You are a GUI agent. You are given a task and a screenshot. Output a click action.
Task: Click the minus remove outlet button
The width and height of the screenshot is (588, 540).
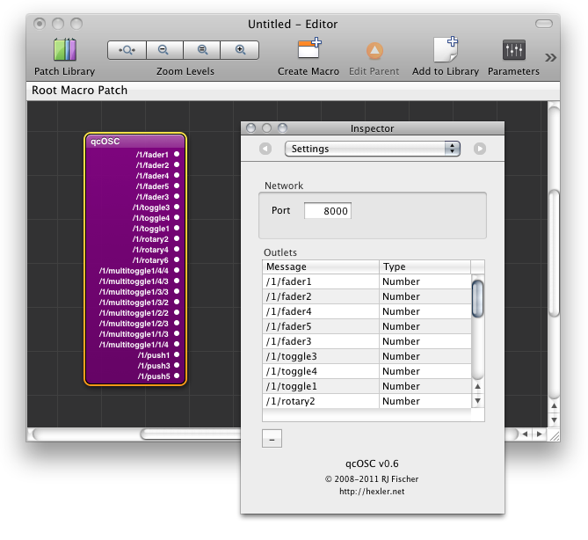coord(272,439)
